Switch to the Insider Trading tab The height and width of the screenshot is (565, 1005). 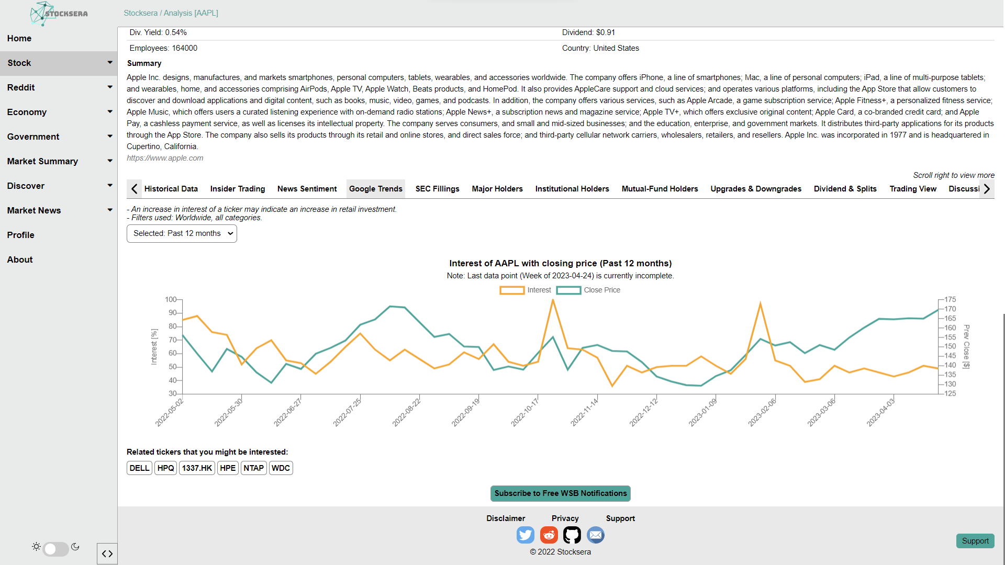tap(237, 189)
